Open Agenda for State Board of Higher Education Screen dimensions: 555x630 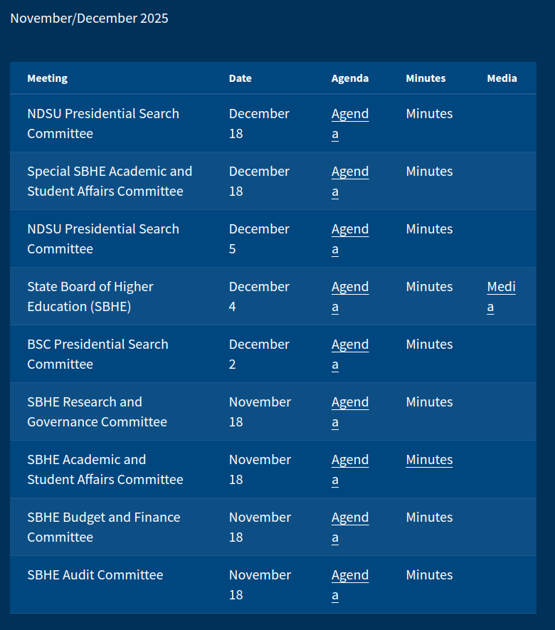click(349, 288)
